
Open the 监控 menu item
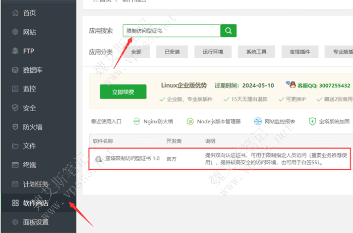point(38,89)
